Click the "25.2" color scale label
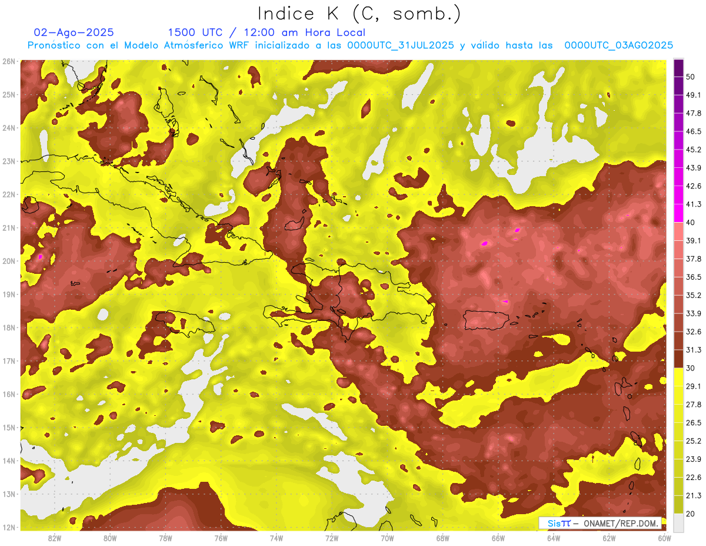Image resolution: width=706 pixels, height=546 pixels. click(x=694, y=441)
